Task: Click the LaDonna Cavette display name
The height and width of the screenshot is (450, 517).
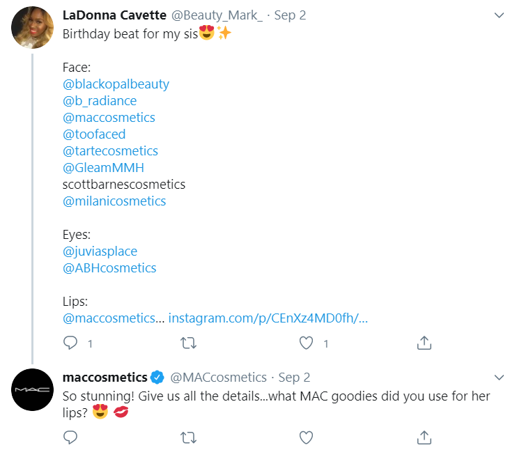Action: pyautogui.click(x=114, y=15)
